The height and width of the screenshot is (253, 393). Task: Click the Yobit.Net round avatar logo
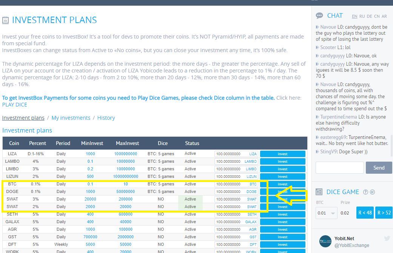pos(325,241)
